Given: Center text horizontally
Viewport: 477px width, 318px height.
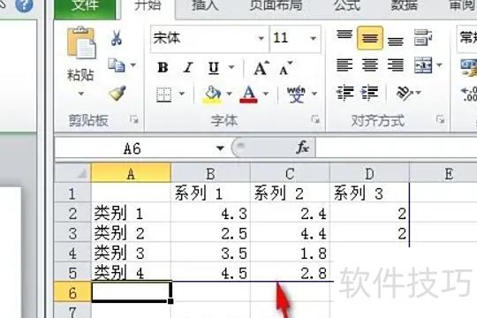Looking at the screenshot, I should point(369,64).
